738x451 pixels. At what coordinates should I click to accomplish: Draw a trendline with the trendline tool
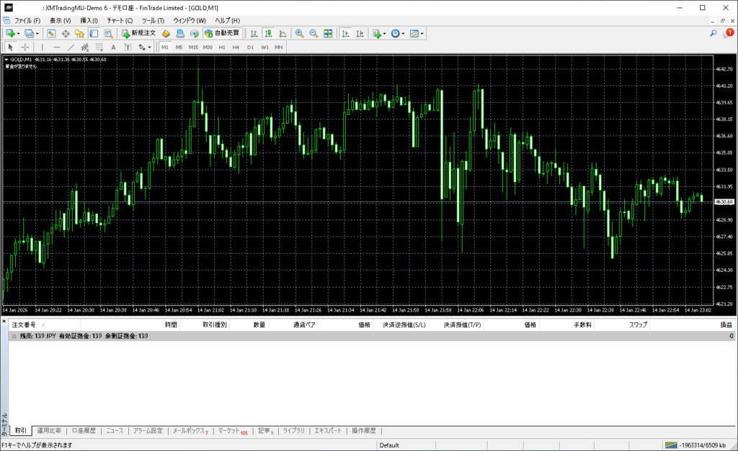(x=71, y=47)
